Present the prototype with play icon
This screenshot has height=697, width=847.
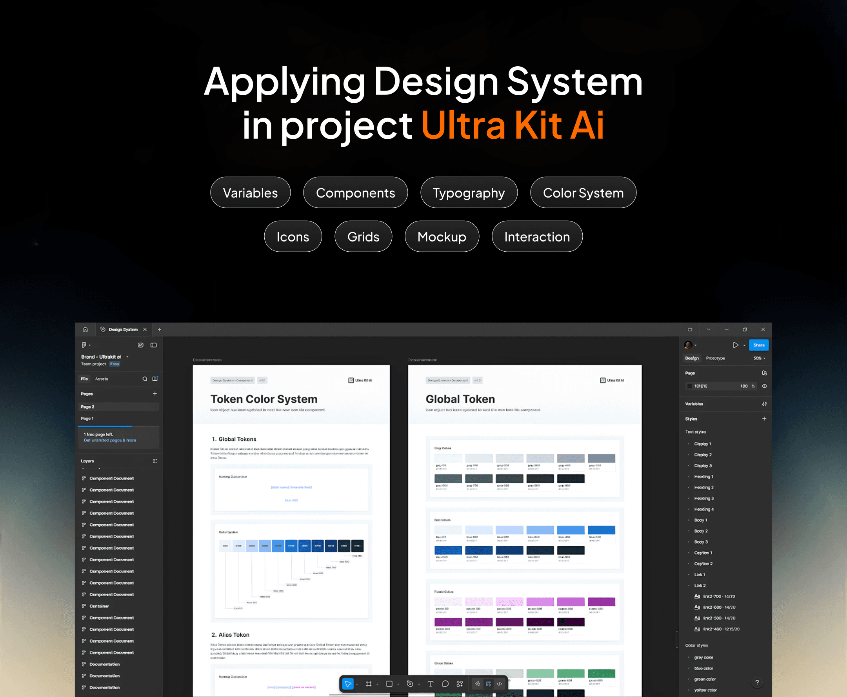pos(735,345)
